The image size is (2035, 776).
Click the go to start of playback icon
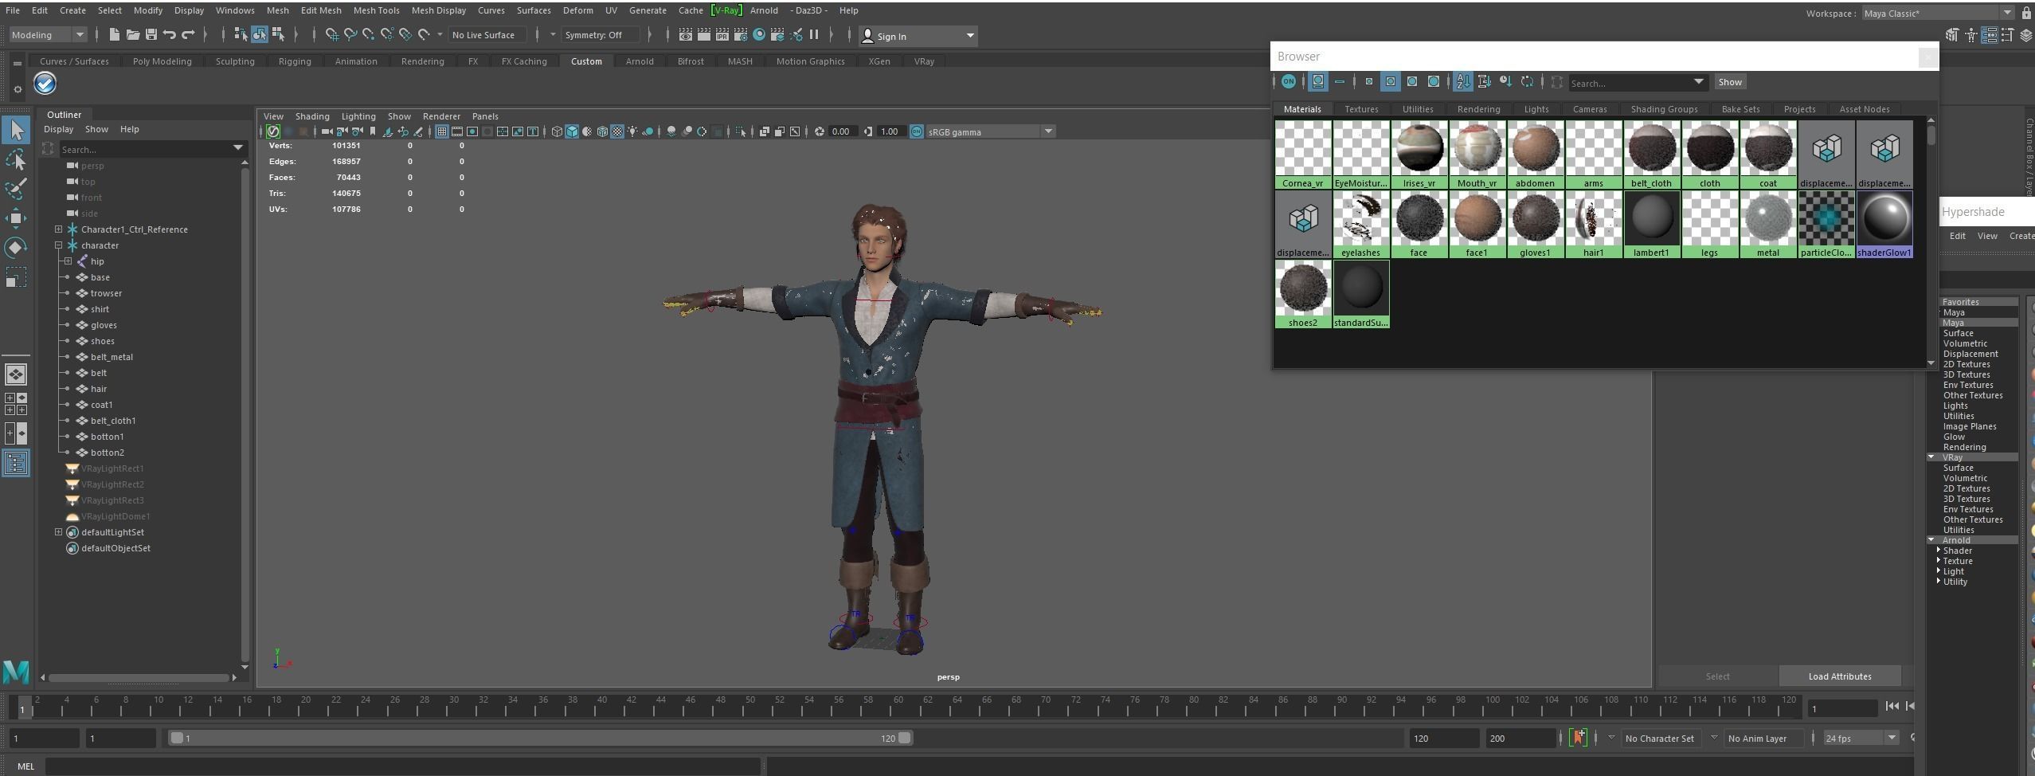1892,706
